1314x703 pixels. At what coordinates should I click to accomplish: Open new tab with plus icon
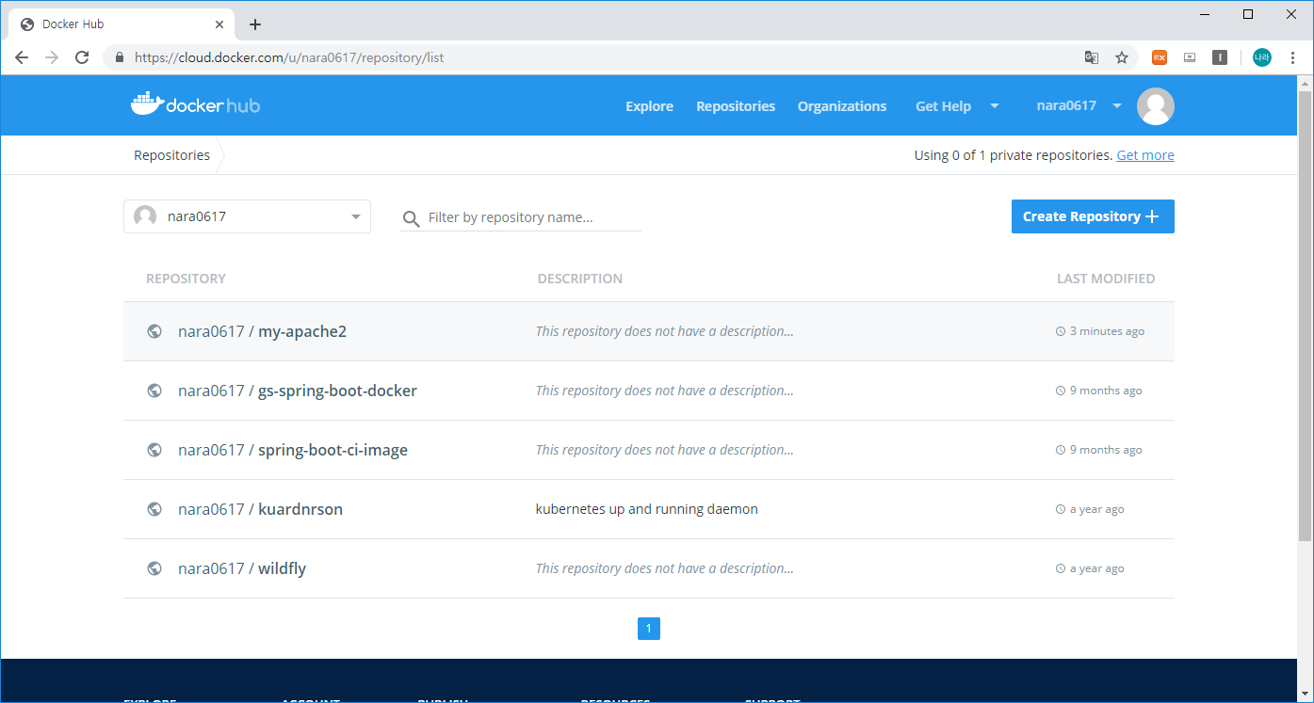255,24
